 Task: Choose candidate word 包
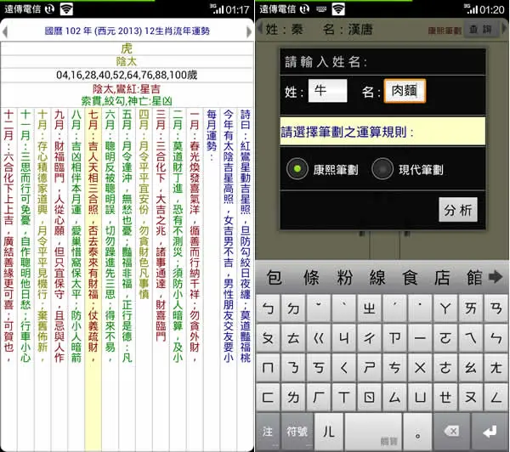click(274, 277)
